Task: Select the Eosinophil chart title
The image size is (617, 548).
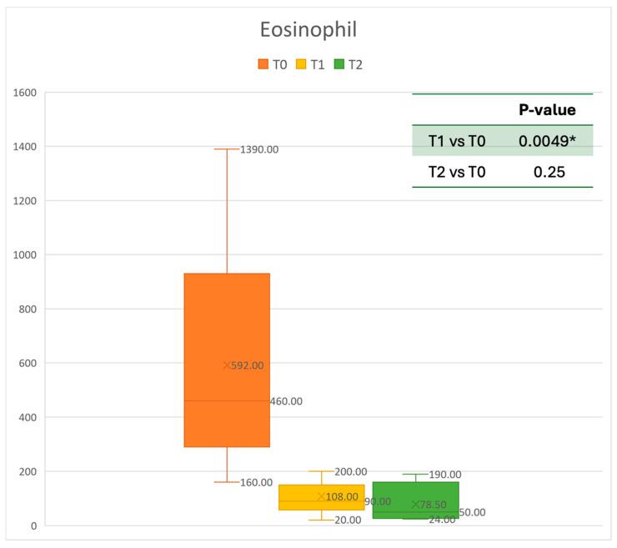Action: pos(308,29)
